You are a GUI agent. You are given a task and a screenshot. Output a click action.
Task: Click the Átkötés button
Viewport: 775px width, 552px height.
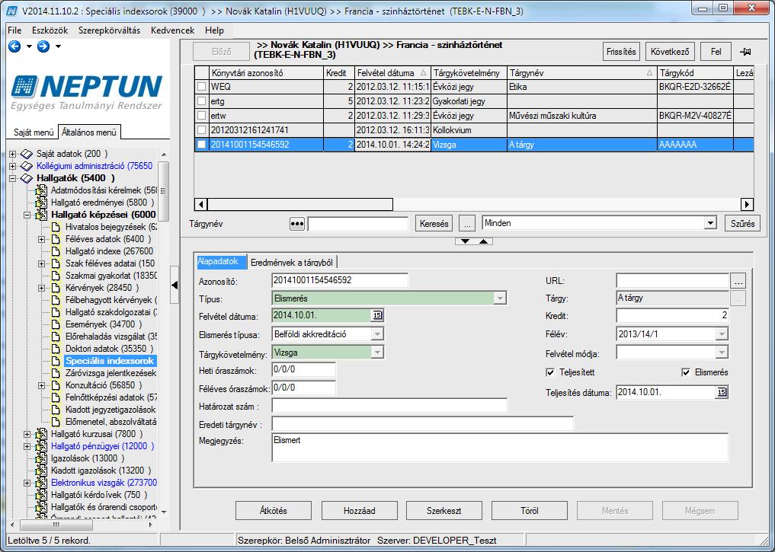click(274, 511)
